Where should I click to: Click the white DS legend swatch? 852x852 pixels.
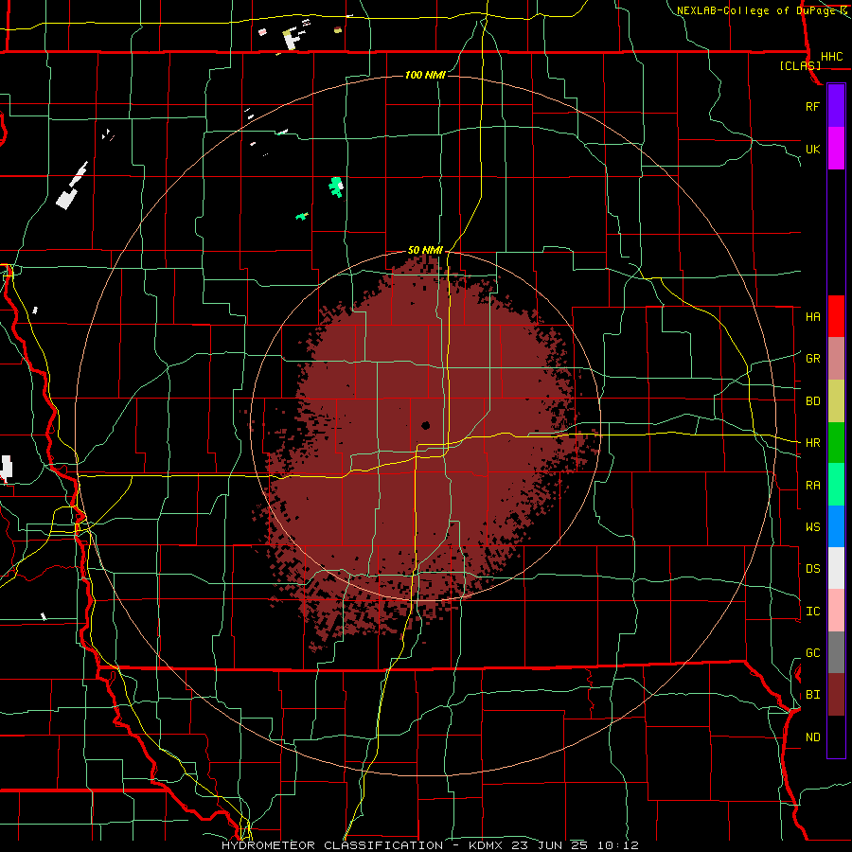pyautogui.click(x=836, y=568)
